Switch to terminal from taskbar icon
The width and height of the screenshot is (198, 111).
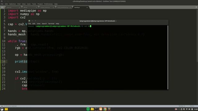click(97, 109)
